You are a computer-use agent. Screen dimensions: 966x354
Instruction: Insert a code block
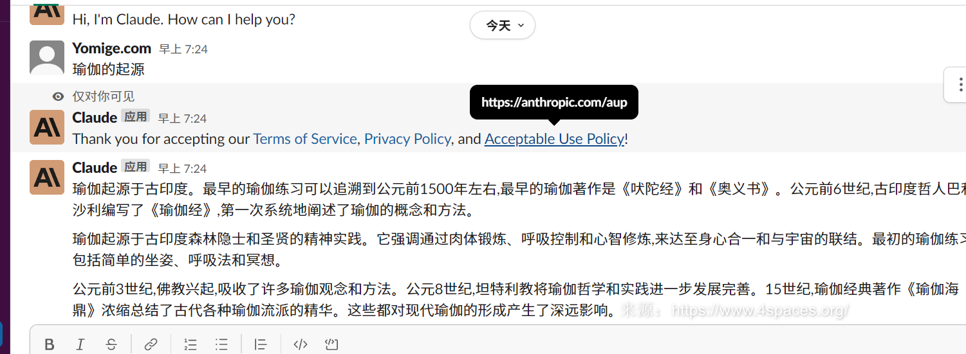click(331, 344)
